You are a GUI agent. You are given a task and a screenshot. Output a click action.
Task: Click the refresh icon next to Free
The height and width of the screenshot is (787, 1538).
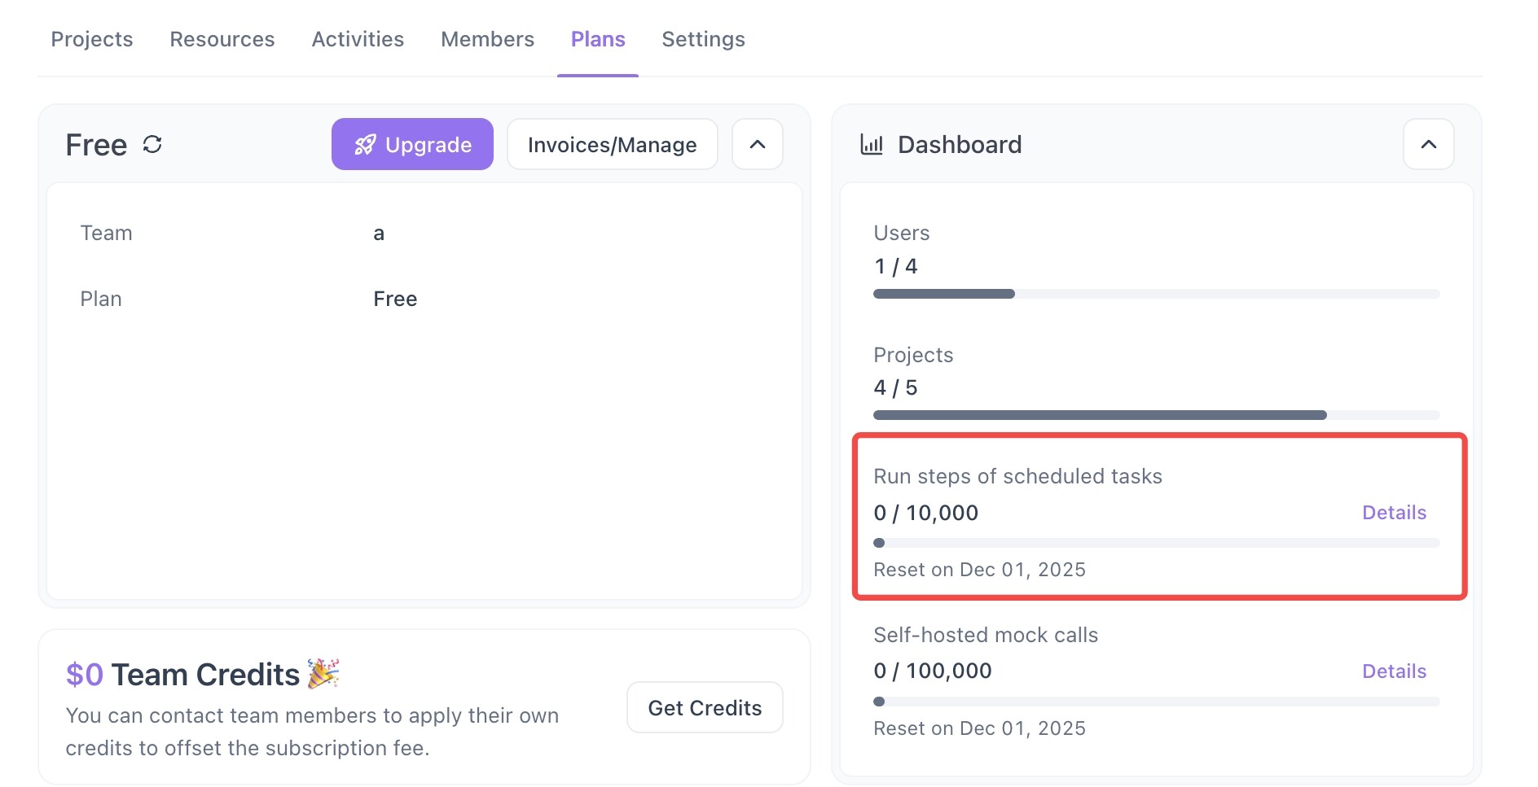click(x=152, y=145)
